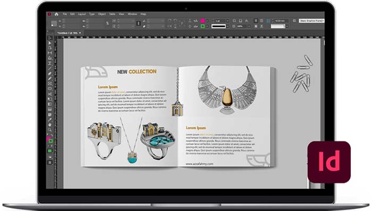The width and height of the screenshot is (372, 211).
Task: Select the Direct Selection tool
Action: pyautogui.click(x=49, y=43)
